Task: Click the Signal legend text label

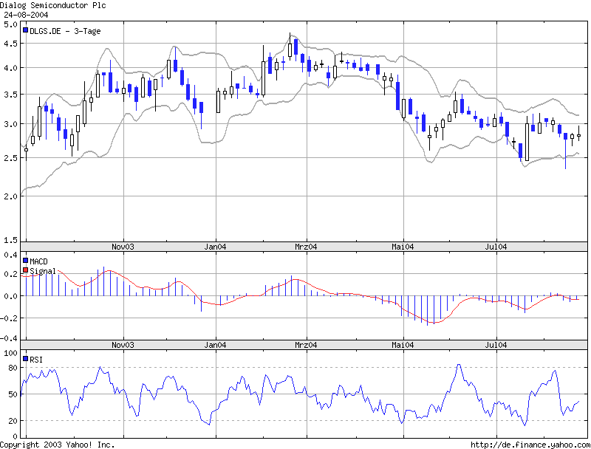Action: (43, 271)
